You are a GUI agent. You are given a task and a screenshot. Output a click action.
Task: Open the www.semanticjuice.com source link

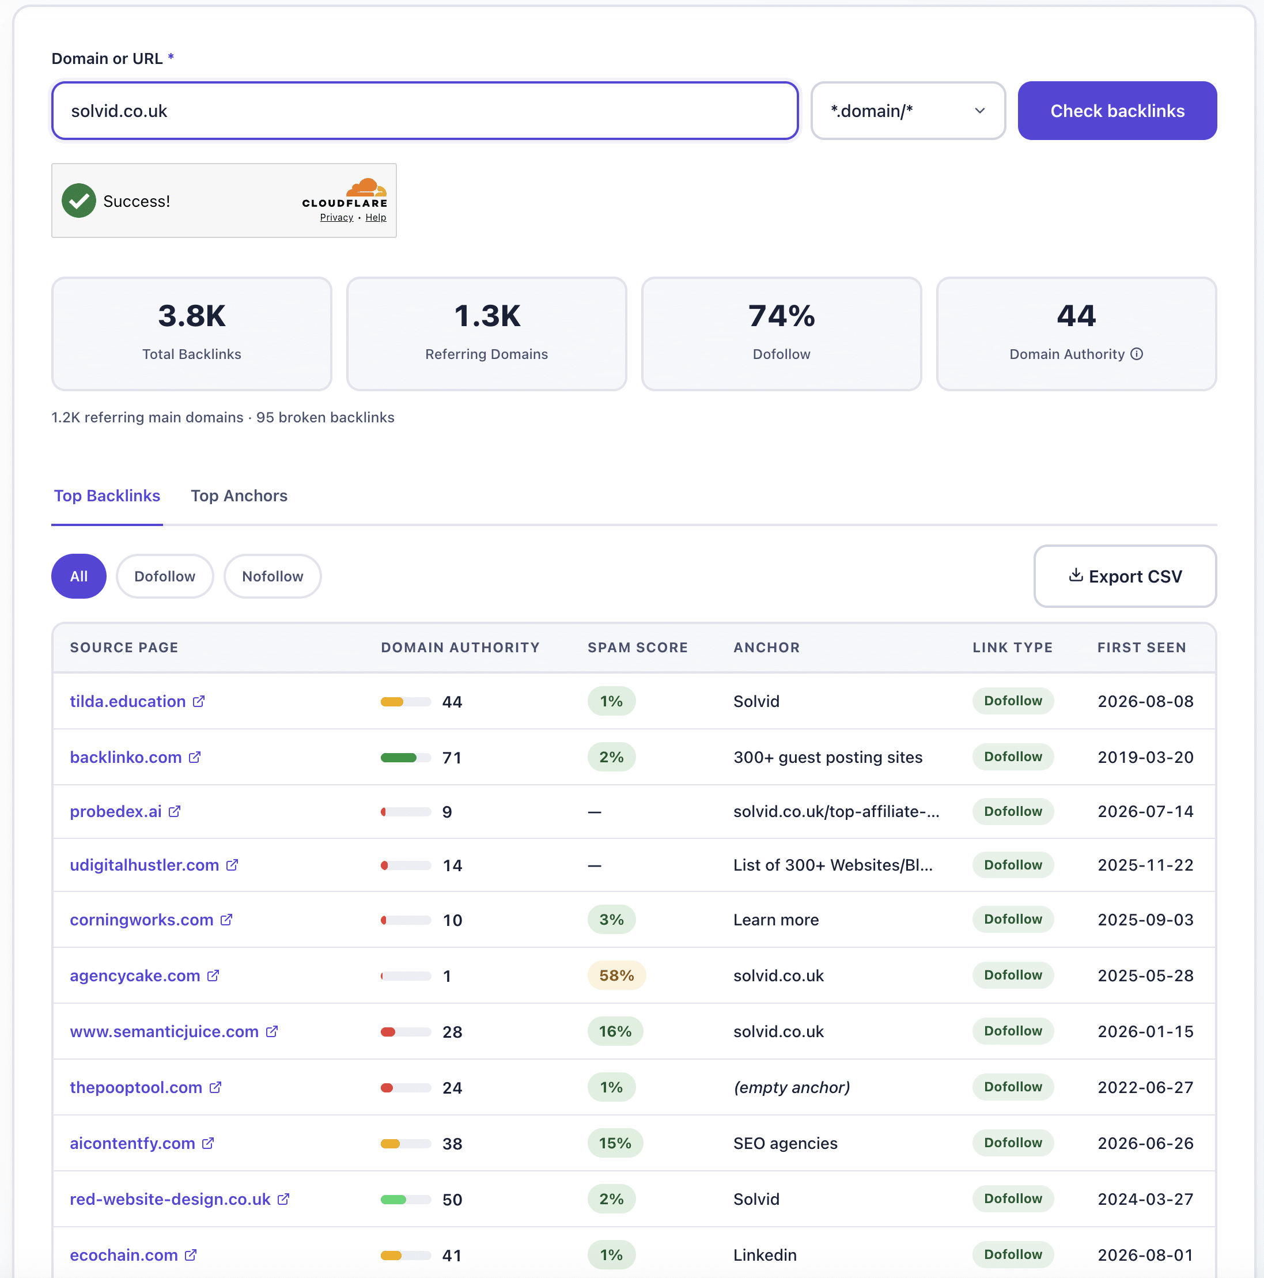pyautogui.click(x=164, y=1031)
